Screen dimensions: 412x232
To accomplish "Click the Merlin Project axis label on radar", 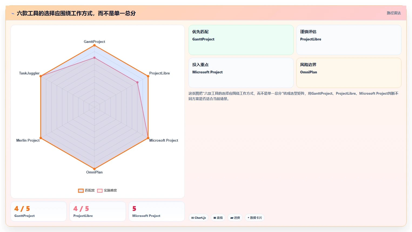I will pos(28,140).
